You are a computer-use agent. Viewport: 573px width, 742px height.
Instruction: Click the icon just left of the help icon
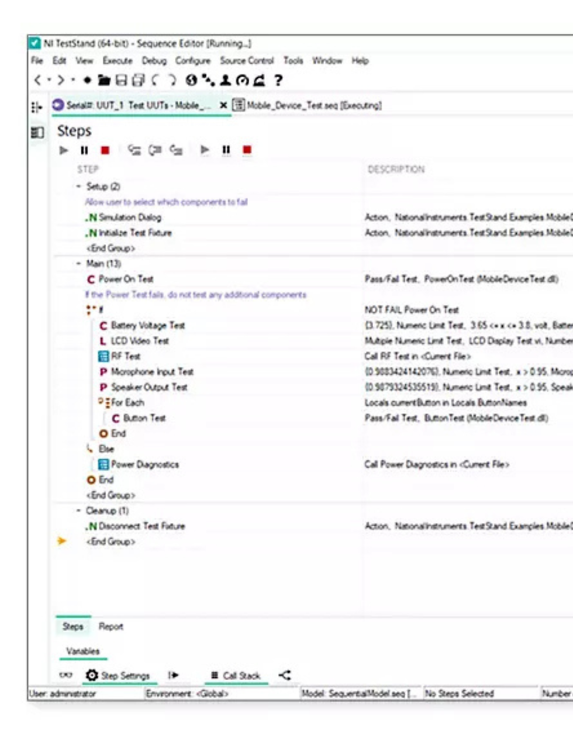point(260,81)
